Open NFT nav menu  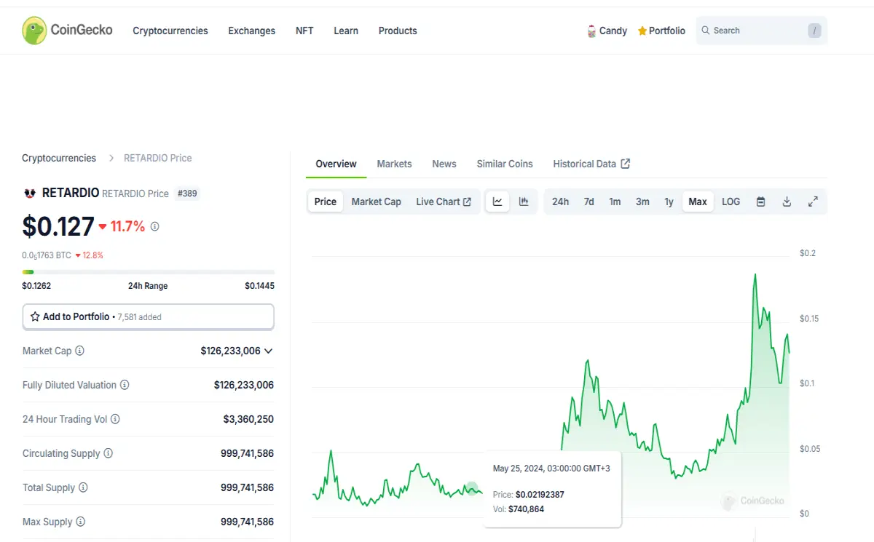tap(304, 31)
